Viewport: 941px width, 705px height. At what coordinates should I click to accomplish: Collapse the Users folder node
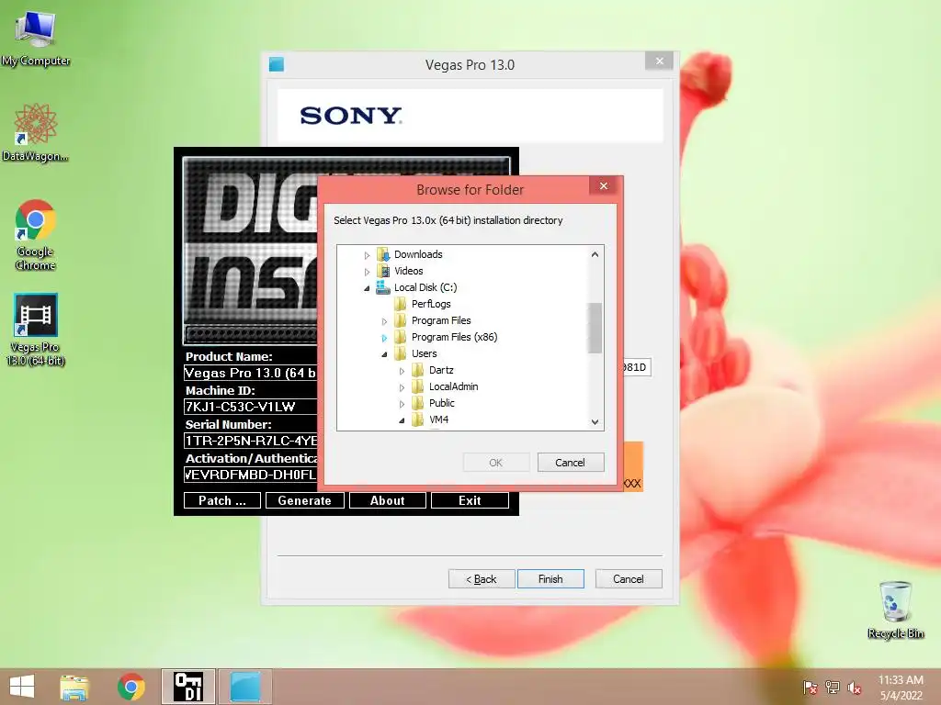(x=384, y=354)
